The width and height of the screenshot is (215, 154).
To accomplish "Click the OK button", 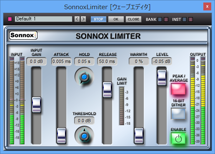I will click(116, 19).
